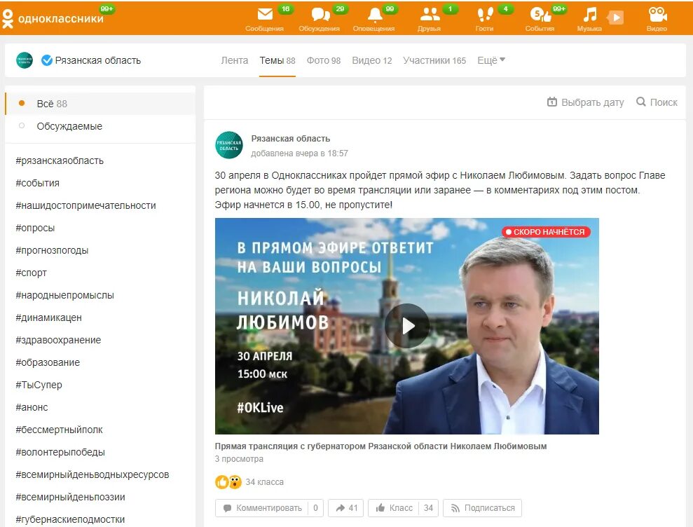Select the "Всё 88" filter option
Viewport: 693px width, 527px height.
(x=100, y=104)
